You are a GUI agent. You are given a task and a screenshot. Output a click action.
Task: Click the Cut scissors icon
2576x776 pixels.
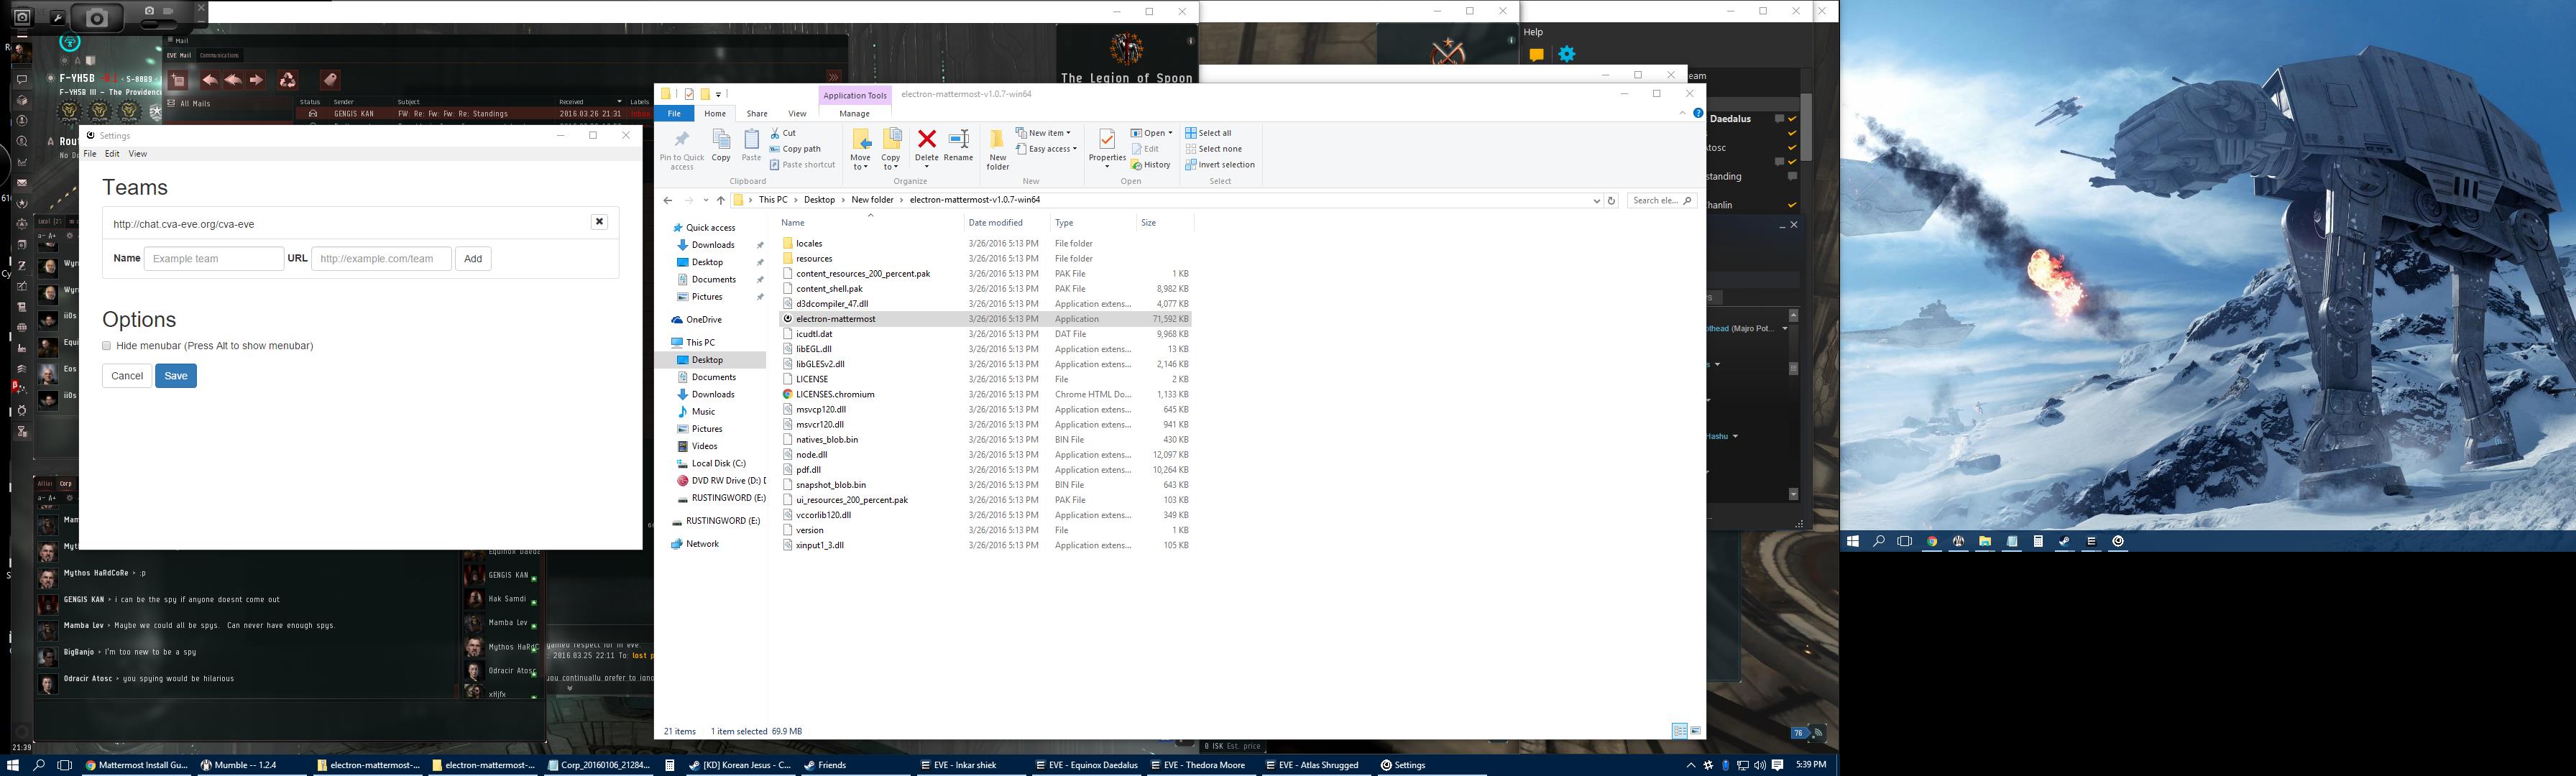[x=776, y=133]
